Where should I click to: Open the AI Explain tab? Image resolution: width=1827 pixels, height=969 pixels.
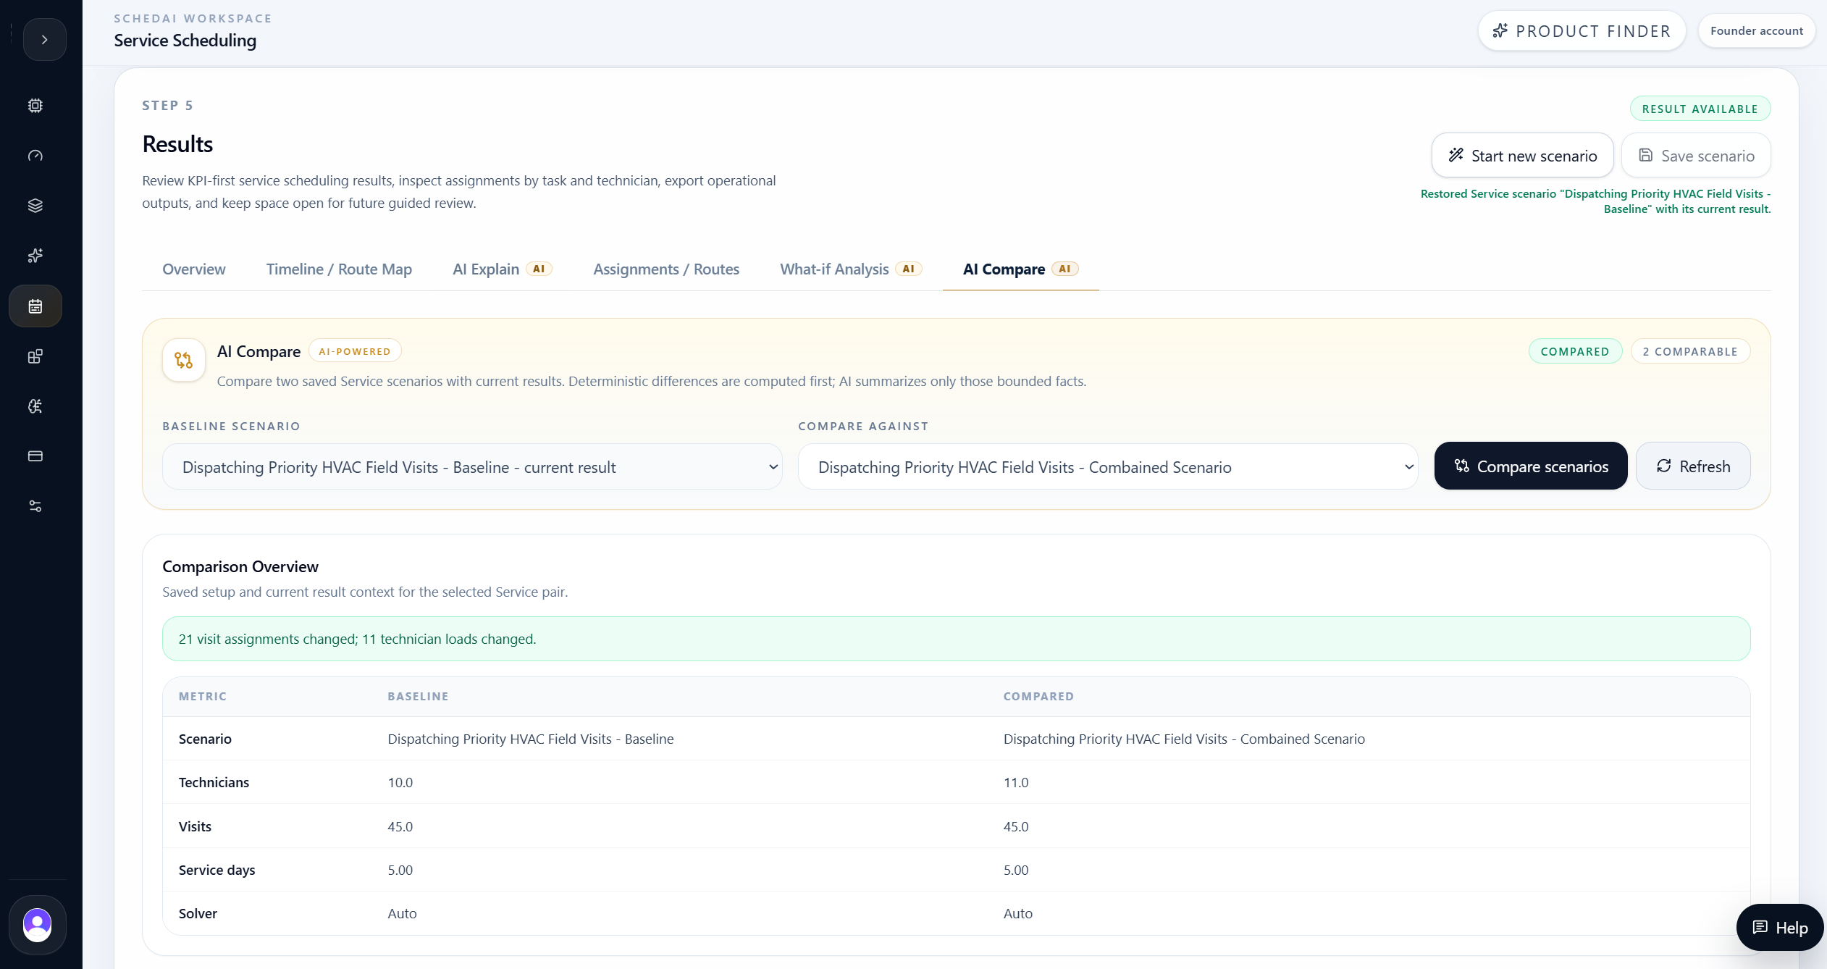pyautogui.click(x=502, y=269)
